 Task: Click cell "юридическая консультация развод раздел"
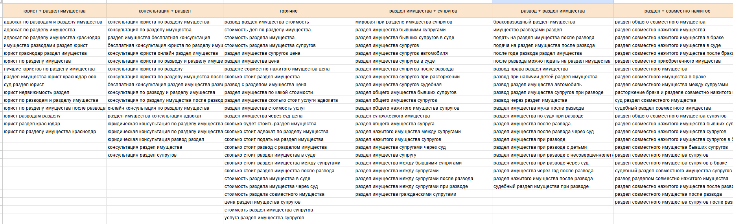click(x=165, y=139)
